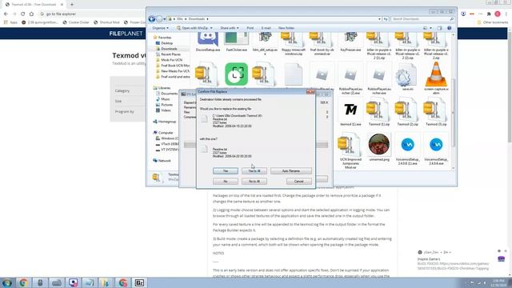Screen dimensions: 512x288
Task: Click No in Confirm File Replace
Action: pyautogui.click(x=226, y=182)
